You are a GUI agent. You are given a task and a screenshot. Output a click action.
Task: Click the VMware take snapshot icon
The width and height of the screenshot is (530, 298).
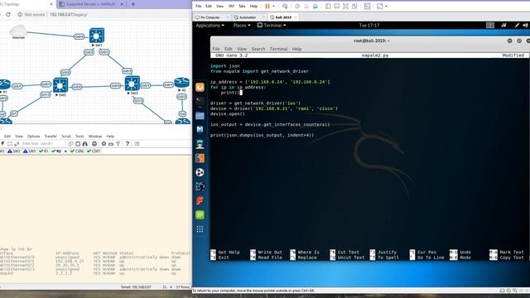coord(297,6)
